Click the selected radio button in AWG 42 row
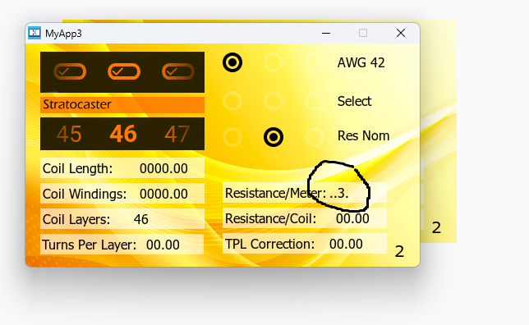The image size is (529, 325). [x=232, y=62]
